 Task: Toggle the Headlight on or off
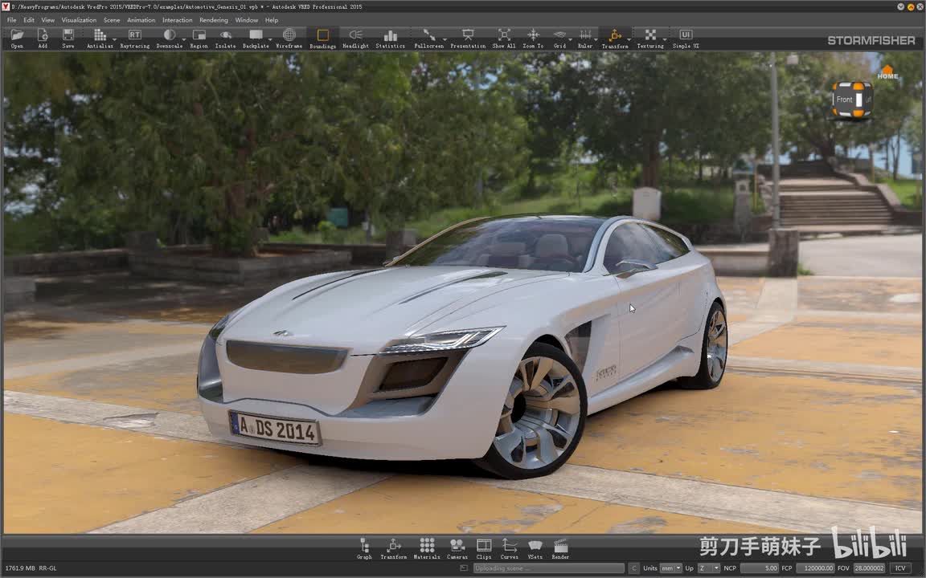pos(355,39)
